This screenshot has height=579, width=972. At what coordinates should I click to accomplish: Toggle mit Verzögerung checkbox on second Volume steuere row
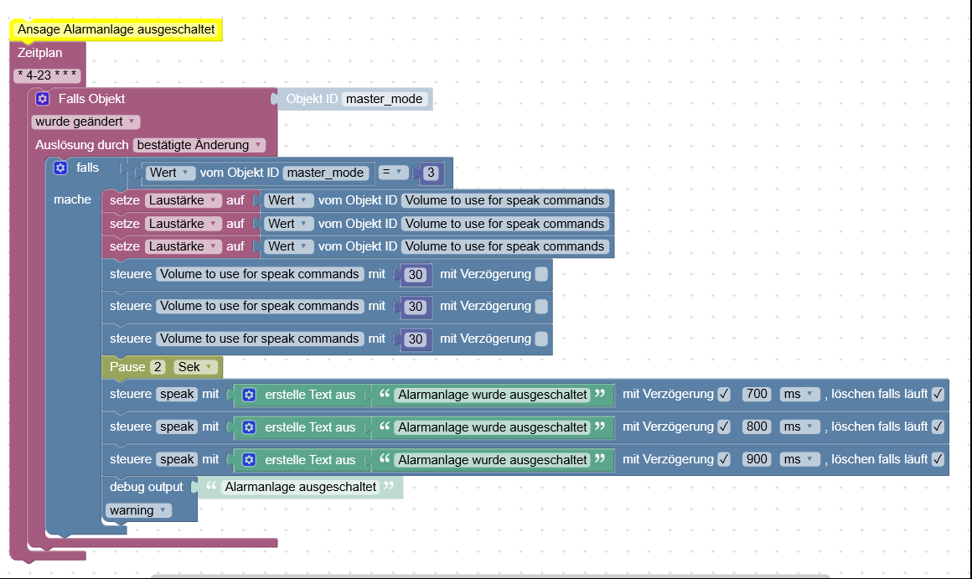[x=541, y=306]
